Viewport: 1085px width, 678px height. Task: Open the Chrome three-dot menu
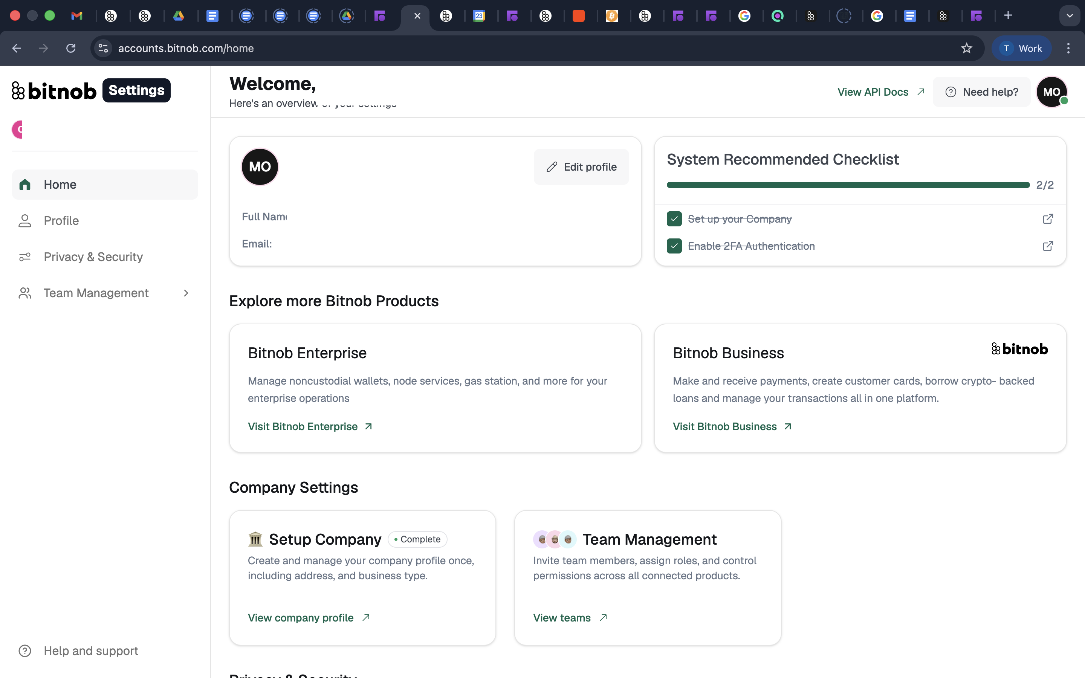[1068, 48]
